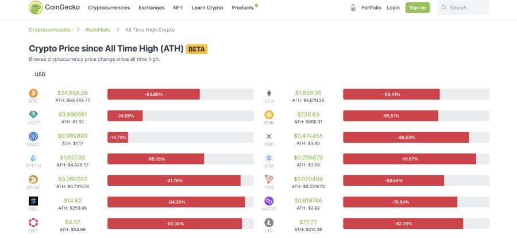The image size is (517, 238).
Task: Click the ETH price $1,638.05
Action: (x=308, y=93)
